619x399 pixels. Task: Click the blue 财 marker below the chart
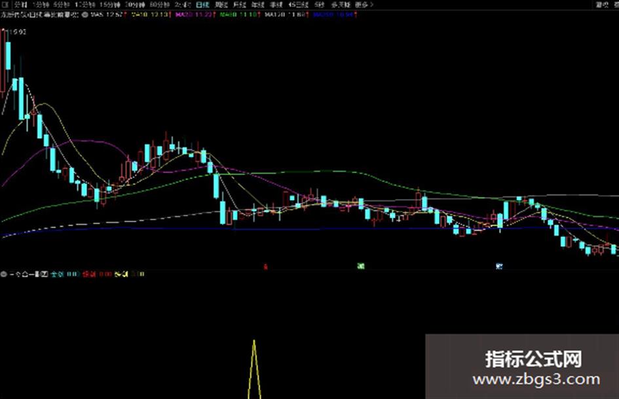499,266
